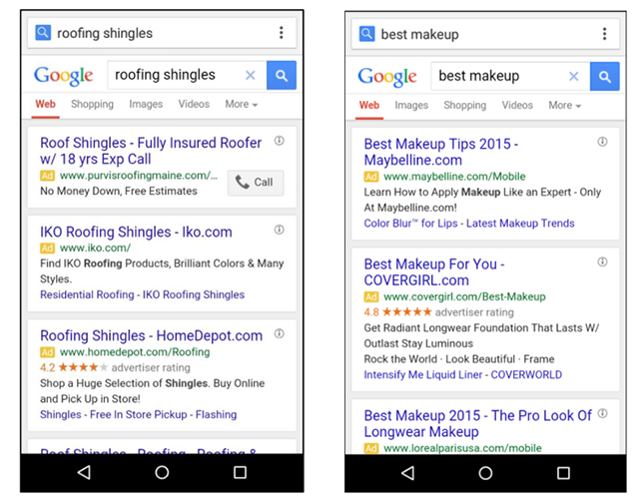
Task: Click info icon on IKO Roofing ad
Action: click(280, 230)
